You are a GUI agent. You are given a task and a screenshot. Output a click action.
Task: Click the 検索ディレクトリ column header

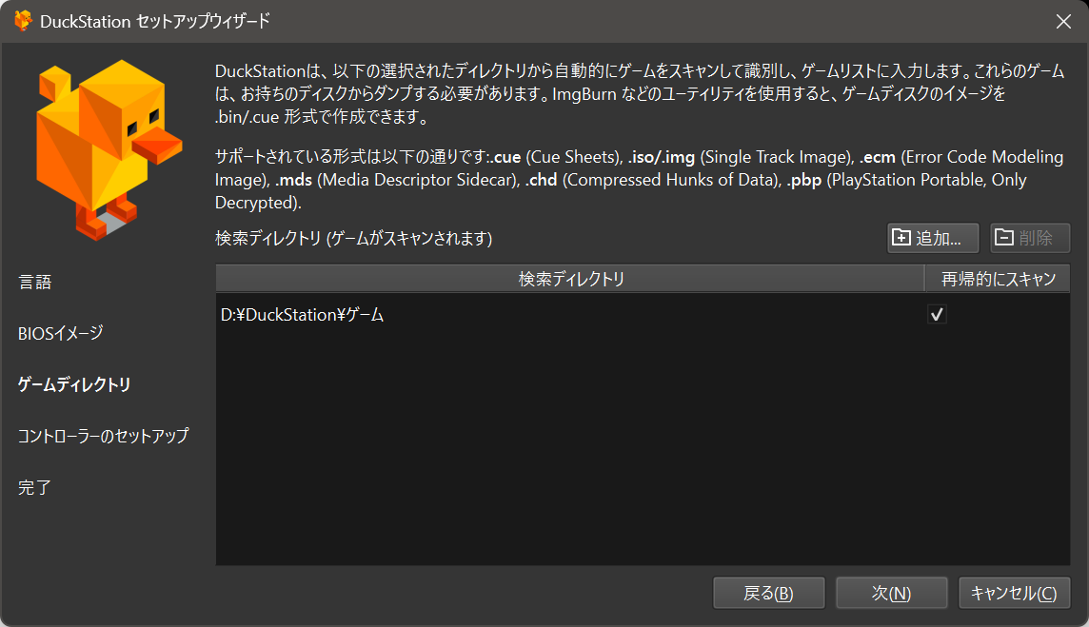570,279
